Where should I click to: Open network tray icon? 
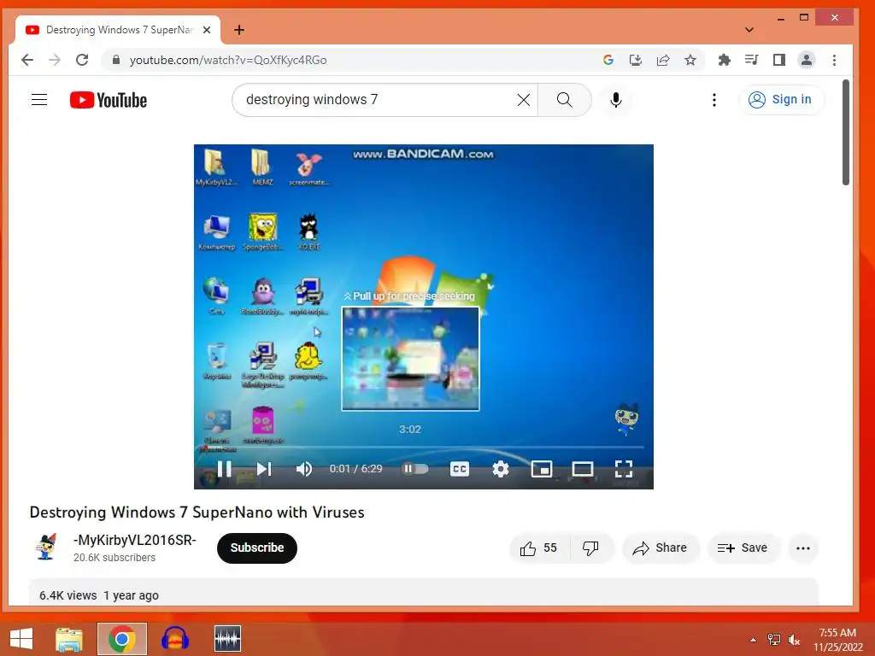point(774,640)
